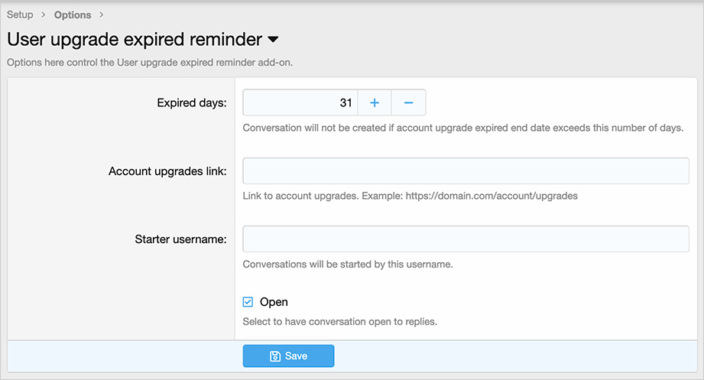Open the Options breadcrumb link

[x=73, y=15]
